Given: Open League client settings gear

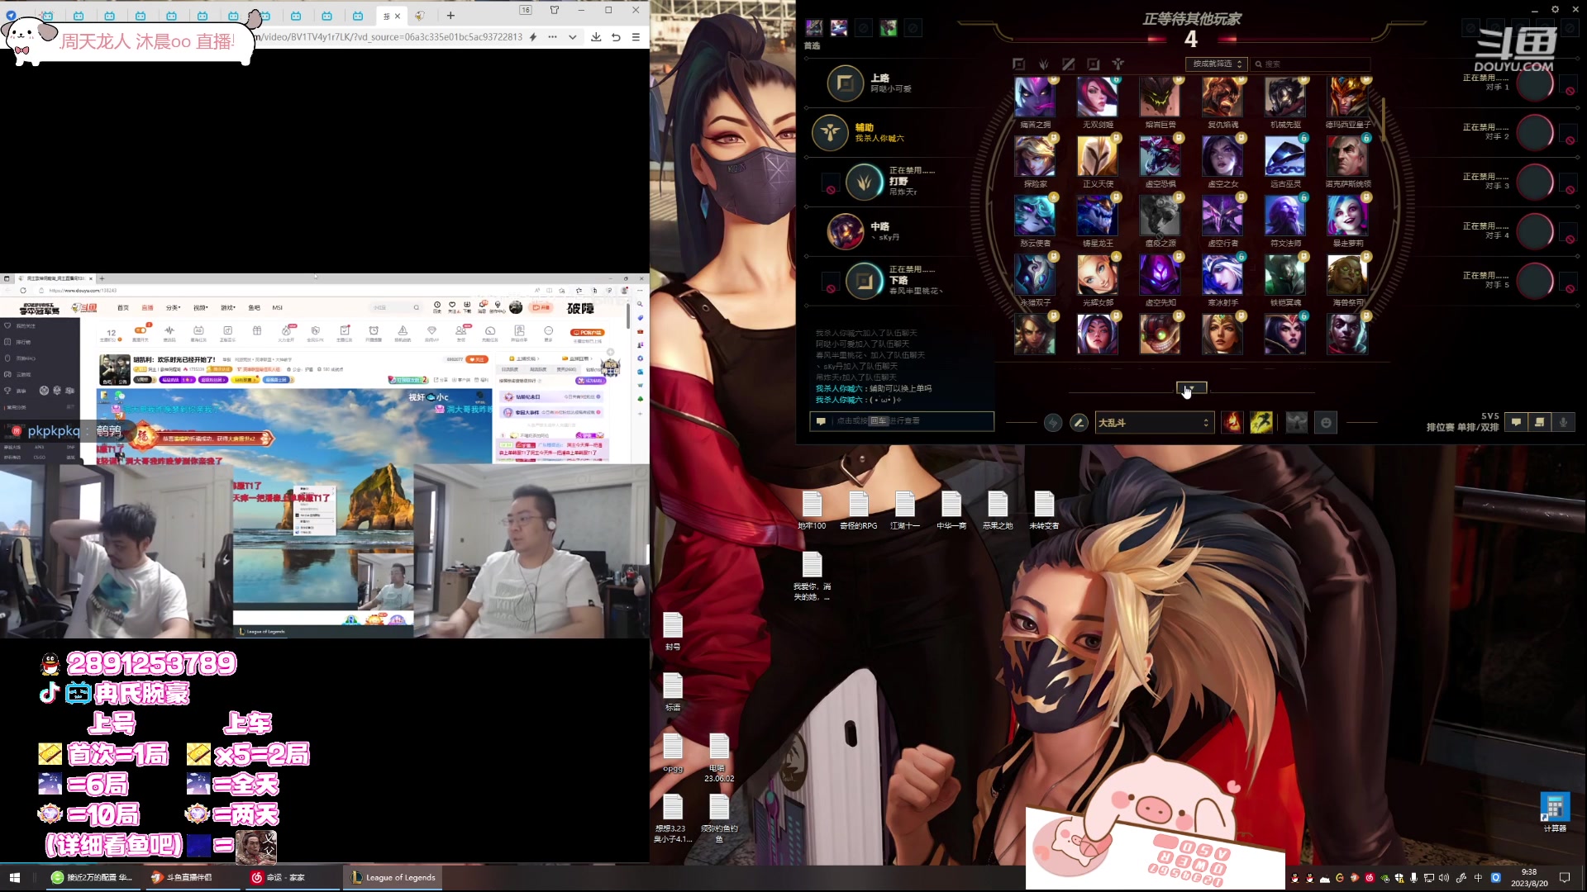Looking at the screenshot, I should [x=1555, y=10].
